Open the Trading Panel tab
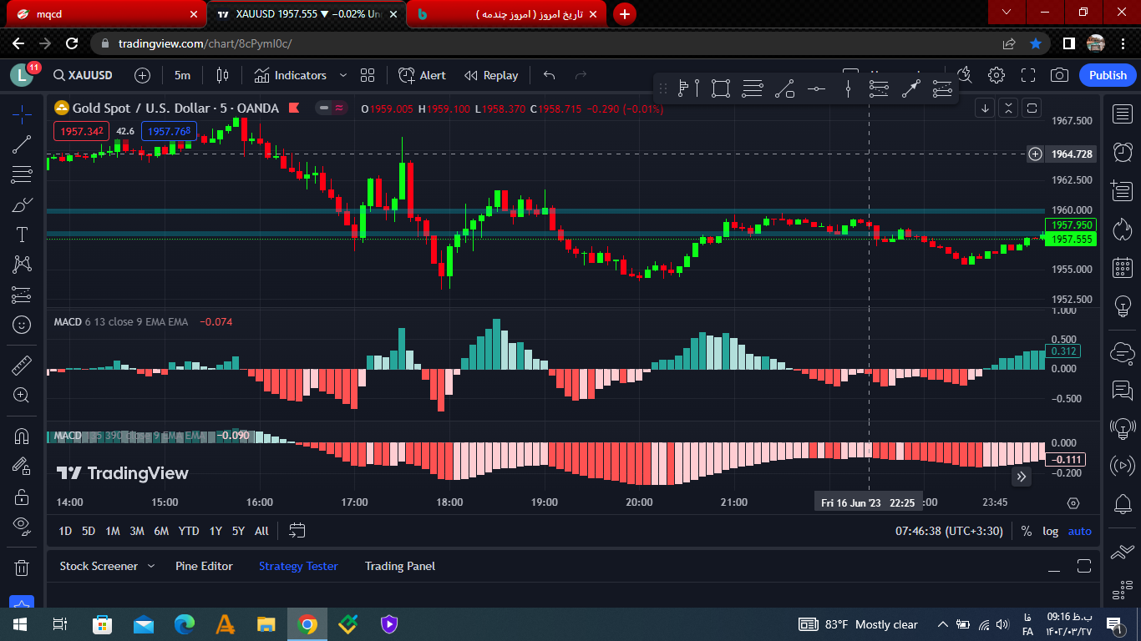Screen dimensions: 1141x641 tap(400, 566)
